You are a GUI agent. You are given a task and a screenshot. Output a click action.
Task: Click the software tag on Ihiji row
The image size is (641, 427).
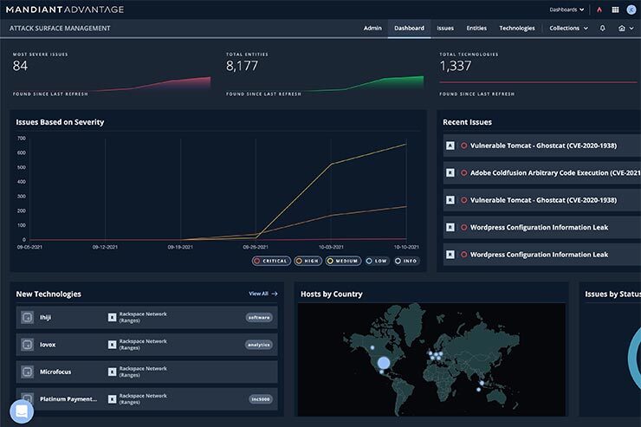pos(259,318)
